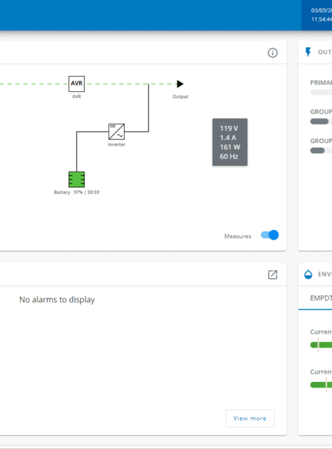Viewport: 332px width, 449px height.
Task: Open alarms panel in external view icon
Action: click(273, 275)
